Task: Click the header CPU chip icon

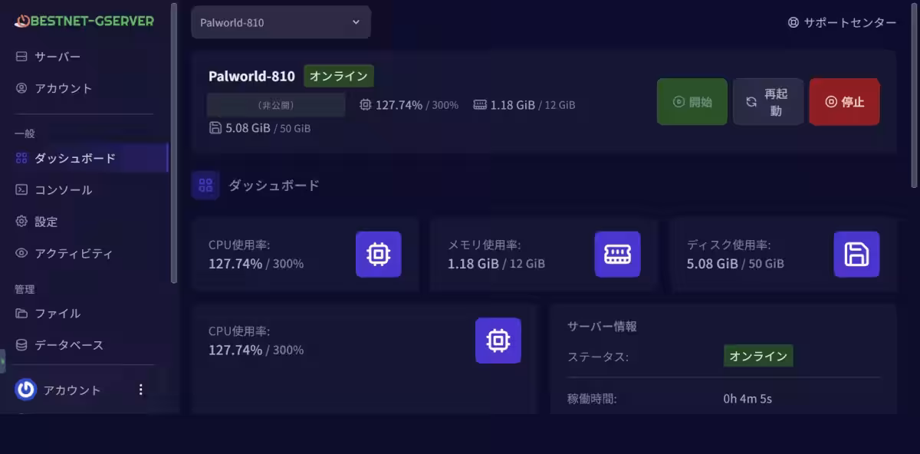Action: pos(366,105)
